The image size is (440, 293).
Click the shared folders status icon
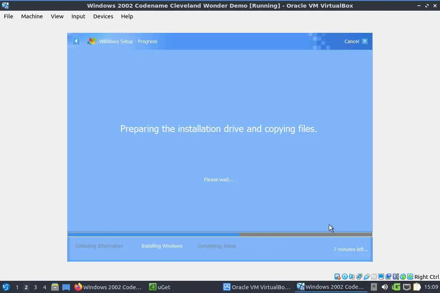tap(374, 277)
